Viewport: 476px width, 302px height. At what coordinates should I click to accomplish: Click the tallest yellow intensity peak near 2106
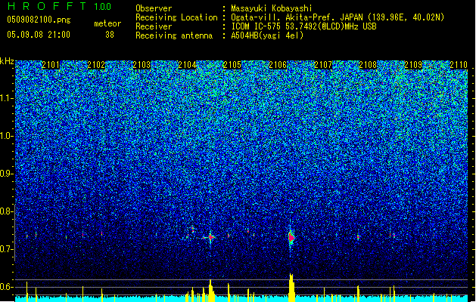coord(291,288)
